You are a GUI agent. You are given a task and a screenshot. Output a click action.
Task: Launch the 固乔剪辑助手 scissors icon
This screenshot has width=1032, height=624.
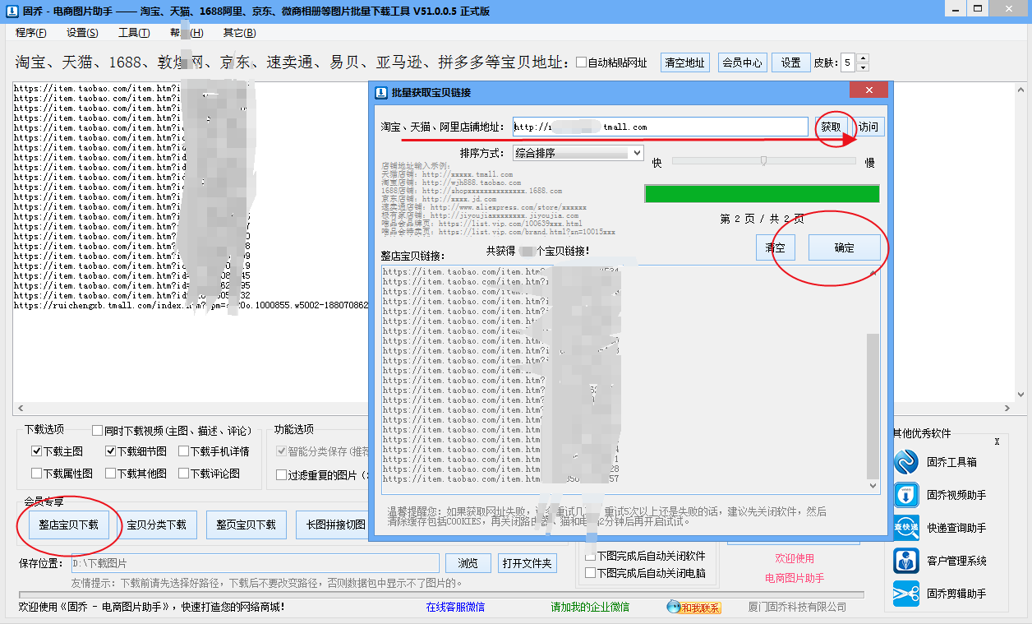click(906, 594)
